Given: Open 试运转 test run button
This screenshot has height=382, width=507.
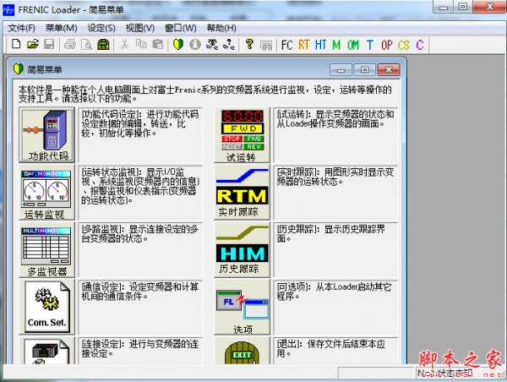Looking at the screenshot, I should 243,135.
